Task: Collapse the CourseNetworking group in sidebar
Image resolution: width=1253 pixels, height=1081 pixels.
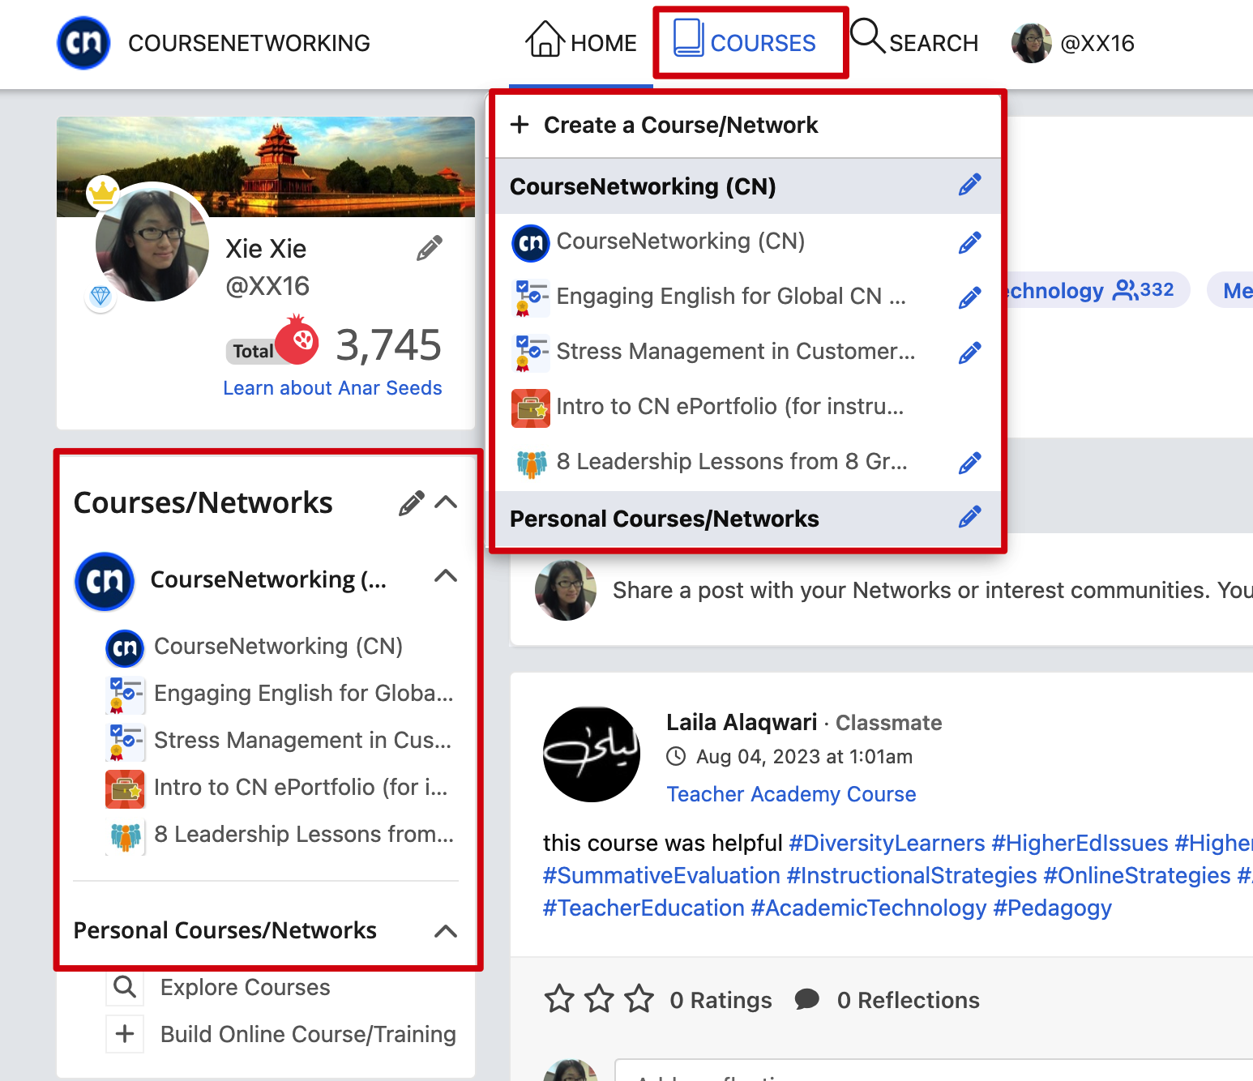Action: (x=446, y=576)
